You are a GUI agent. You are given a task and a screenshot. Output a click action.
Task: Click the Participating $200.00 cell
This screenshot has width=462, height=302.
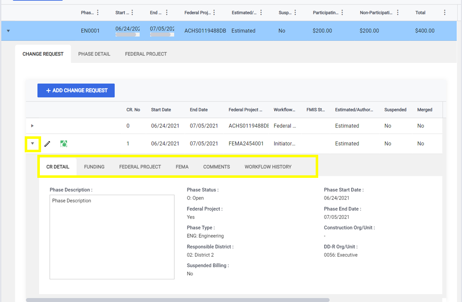(322, 31)
